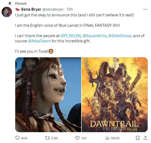Like the post with the heart icon
This screenshot has width=151, height=143.
pyautogui.click(x=77, y=138)
